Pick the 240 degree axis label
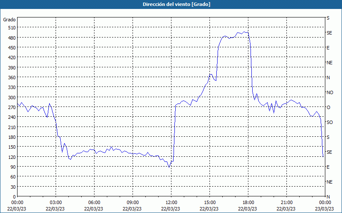 tap(12, 117)
